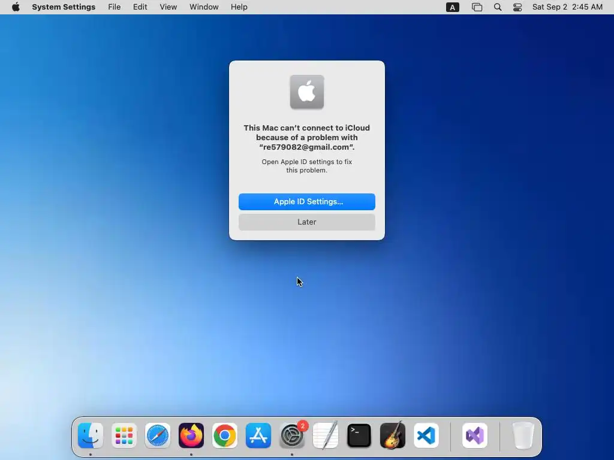The height and width of the screenshot is (460, 614).
Task: Dismiss the dialog with Later
Action: pyautogui.click(x=306, y=222)
